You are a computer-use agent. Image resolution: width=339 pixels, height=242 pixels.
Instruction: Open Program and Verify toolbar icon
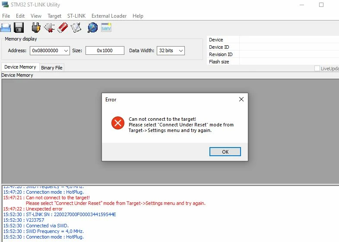pyautogui.click(x=76, y=28)
